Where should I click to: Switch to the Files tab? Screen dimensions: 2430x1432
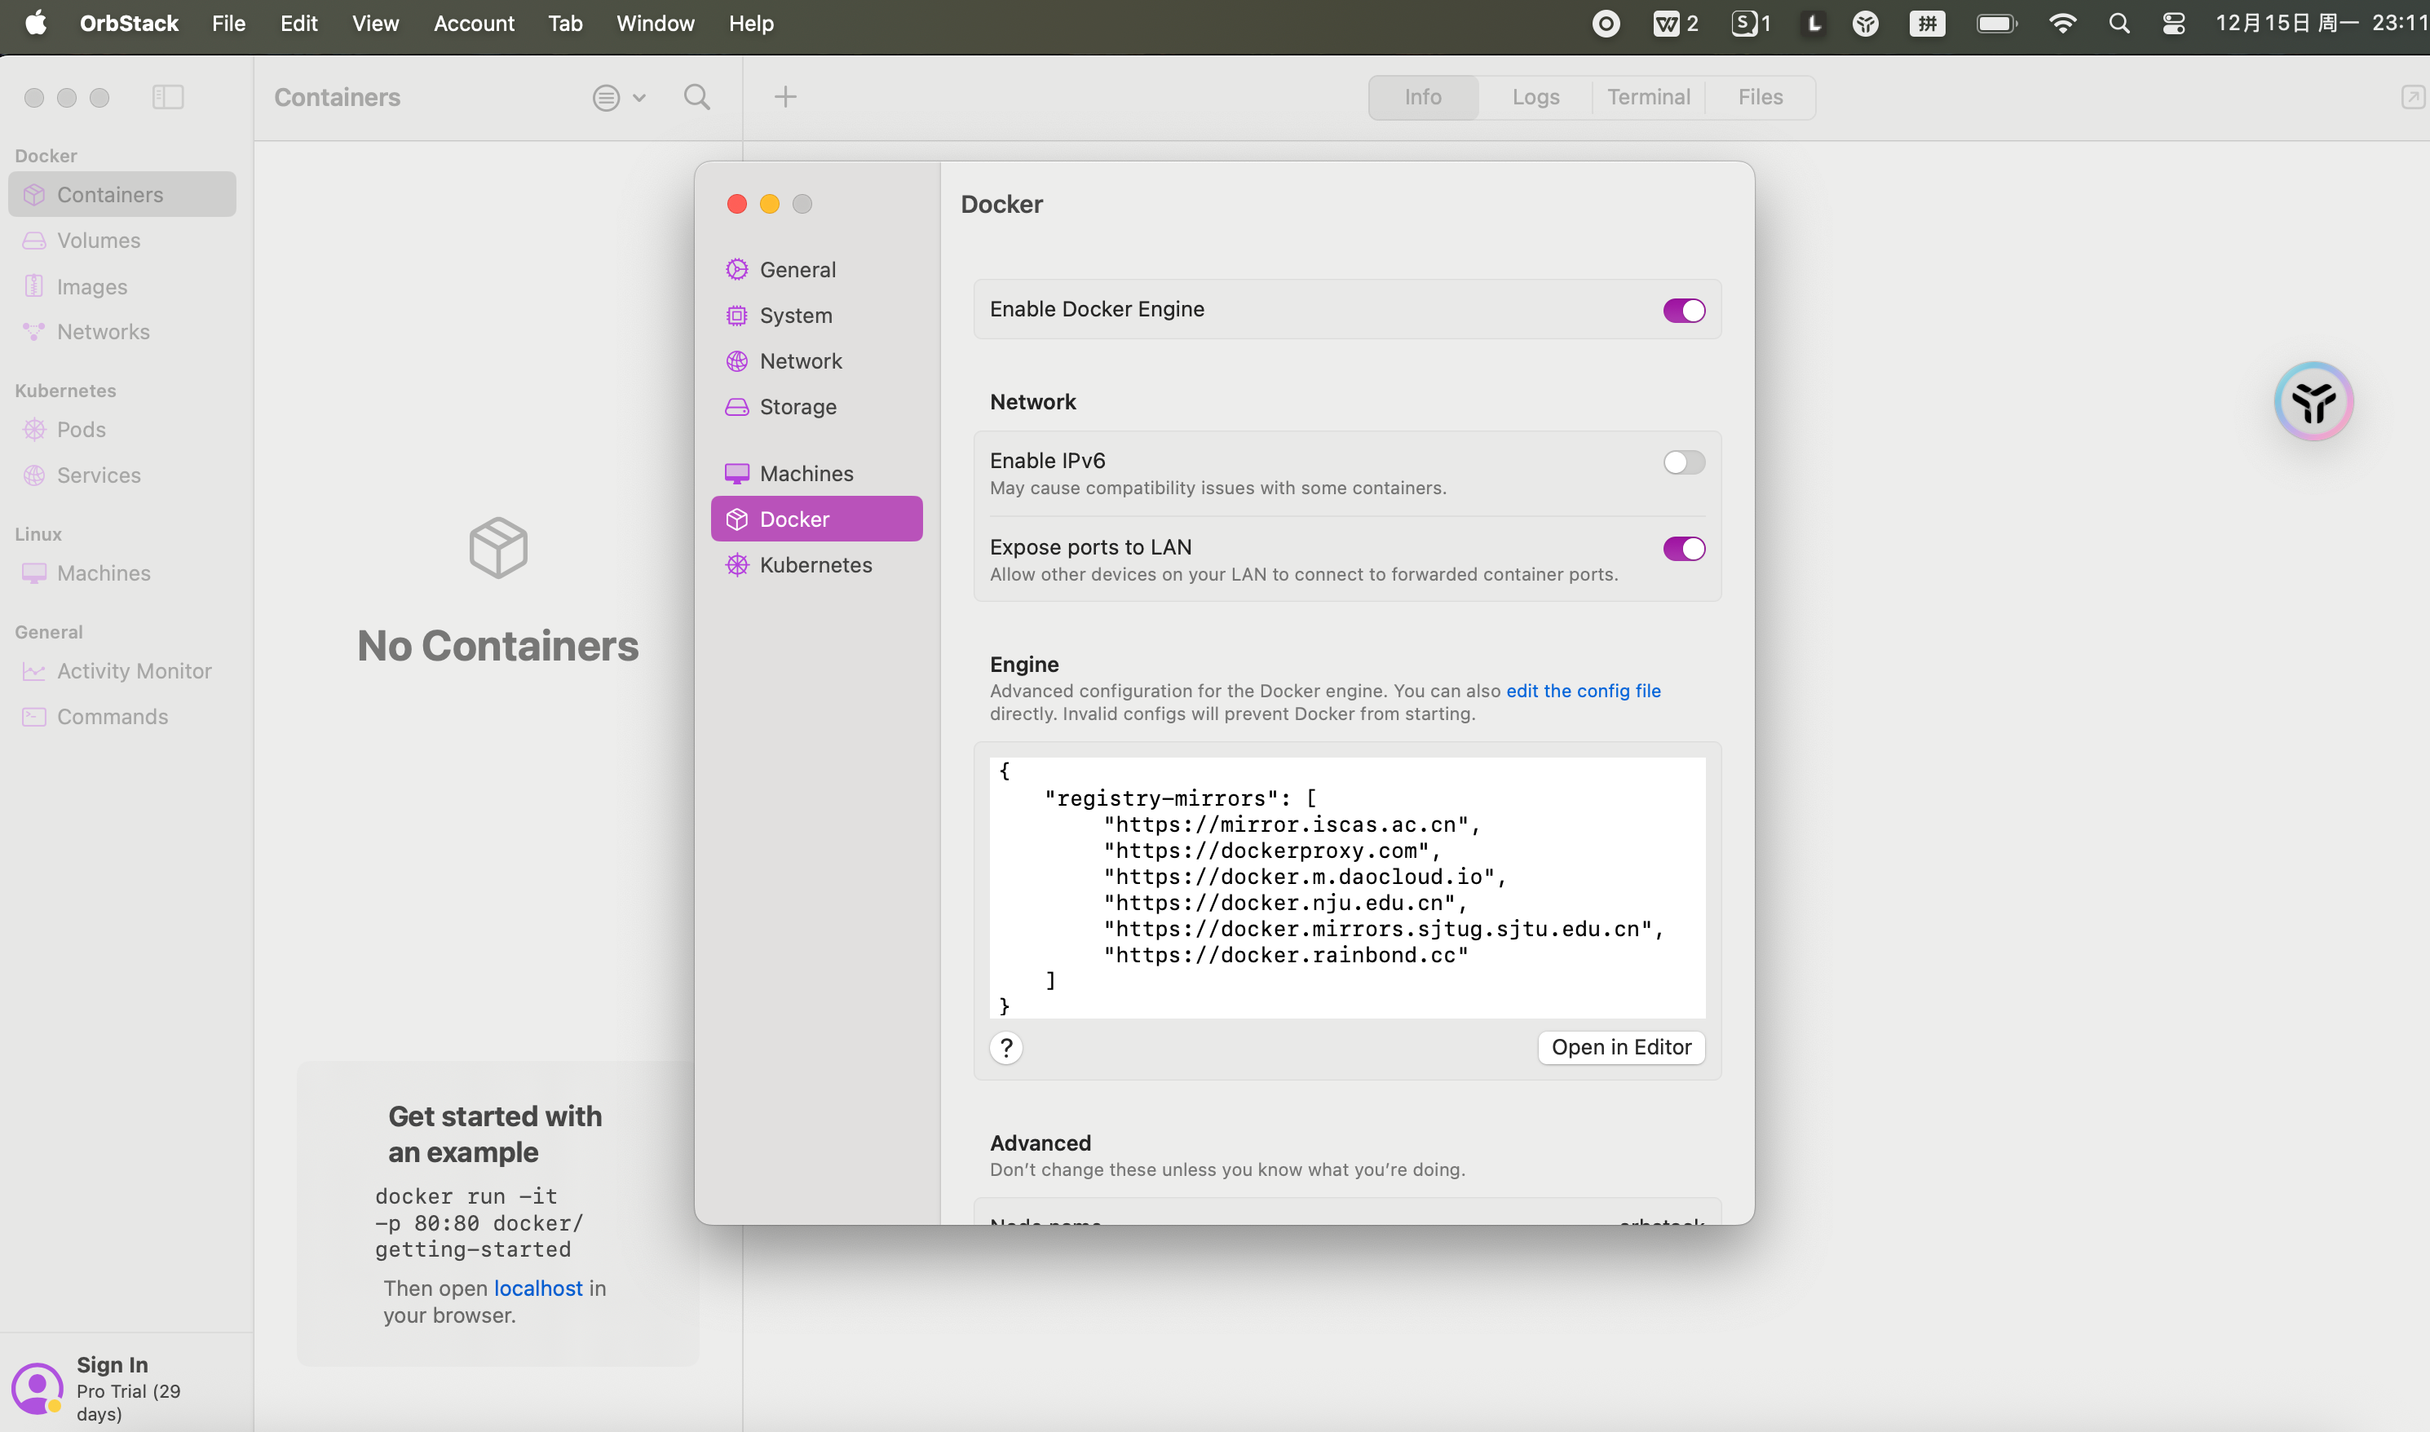pos(1760,98)
